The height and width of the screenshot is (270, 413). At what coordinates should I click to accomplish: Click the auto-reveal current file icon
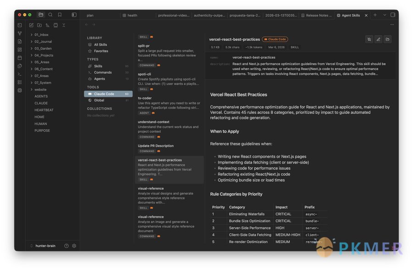(x=56, y=25)
